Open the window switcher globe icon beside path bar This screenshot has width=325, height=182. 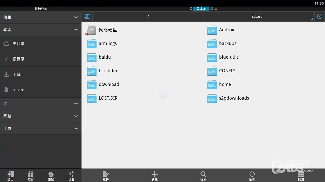coord(87,16)
